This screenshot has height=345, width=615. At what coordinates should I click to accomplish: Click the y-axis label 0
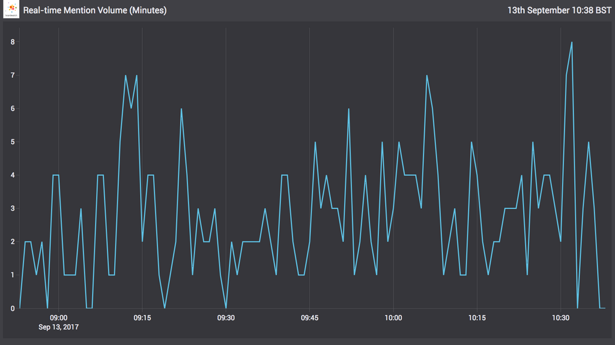pyautogui.click(x=12, y=308)
